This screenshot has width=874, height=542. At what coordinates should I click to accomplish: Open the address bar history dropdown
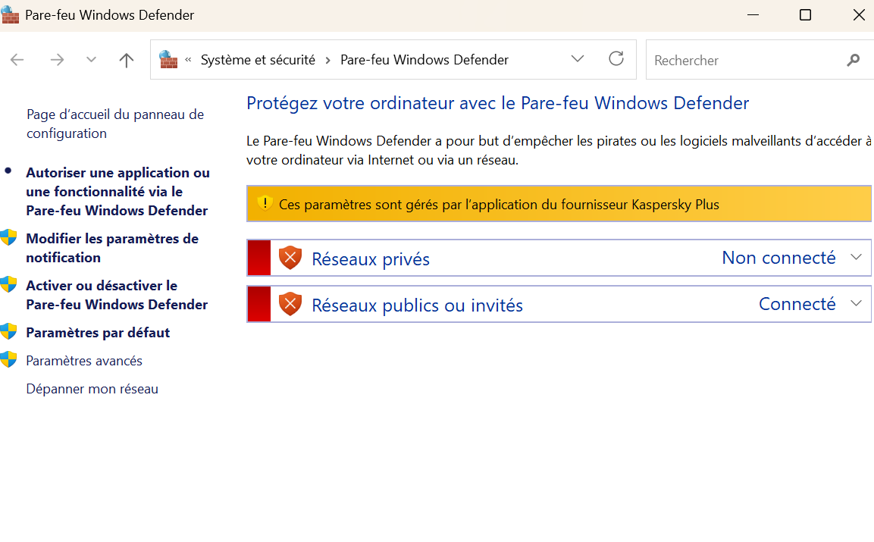coord(578,59)
